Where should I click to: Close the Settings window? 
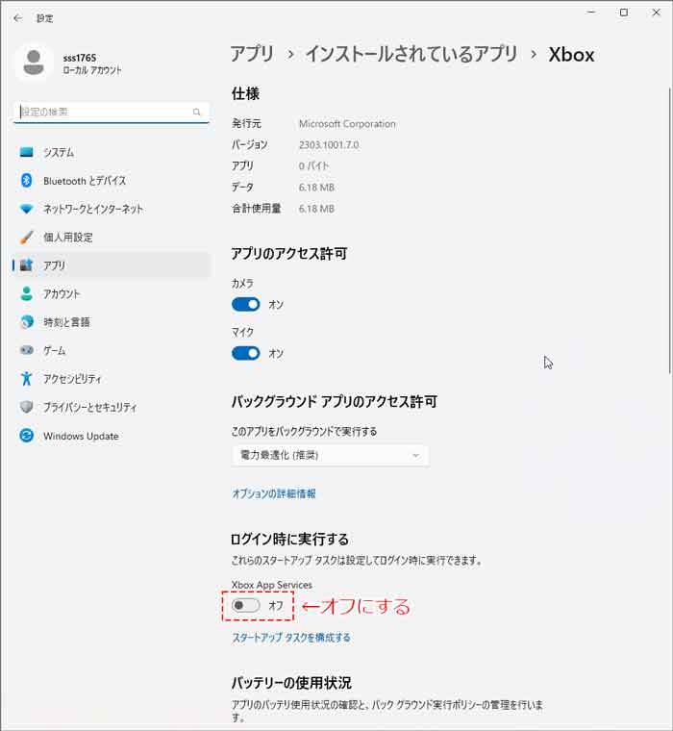tap(657, 13)
